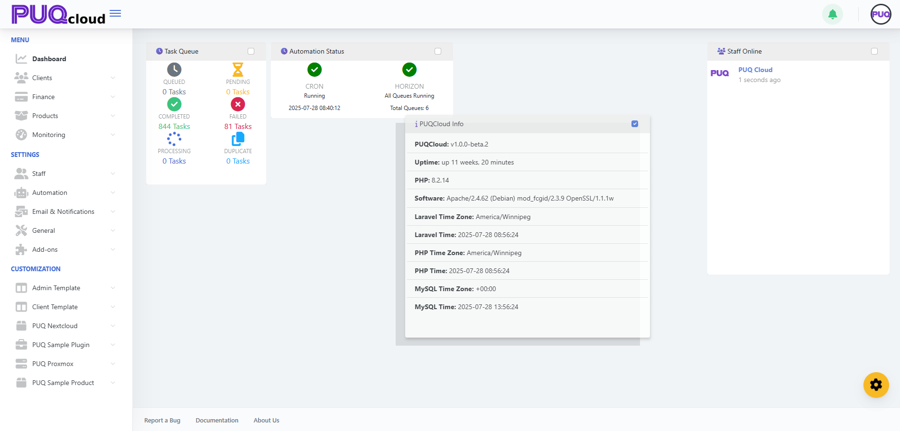The image size is (900, 431).
Task: Open the yellow settings gear button
Action: (876, 385)
